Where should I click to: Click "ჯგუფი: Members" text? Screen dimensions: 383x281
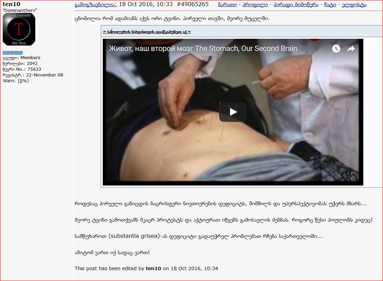[21, 58]
